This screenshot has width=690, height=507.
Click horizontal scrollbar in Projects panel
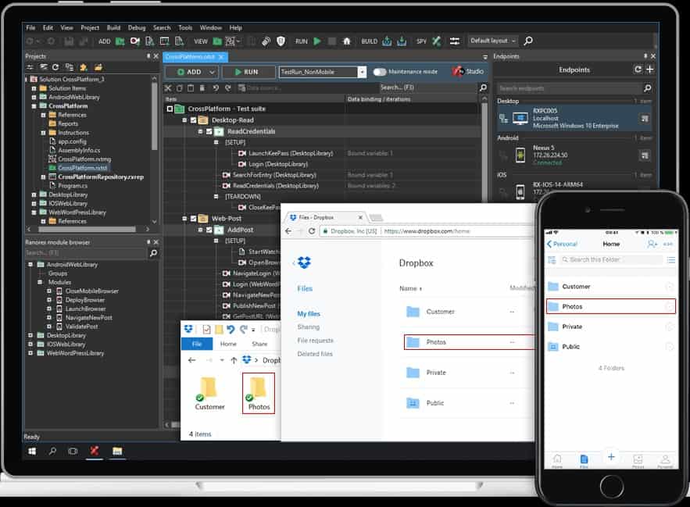[x=88, y=230]
